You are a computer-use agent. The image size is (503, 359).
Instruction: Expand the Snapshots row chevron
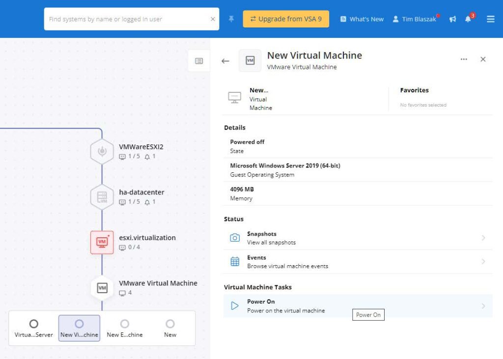483,238
